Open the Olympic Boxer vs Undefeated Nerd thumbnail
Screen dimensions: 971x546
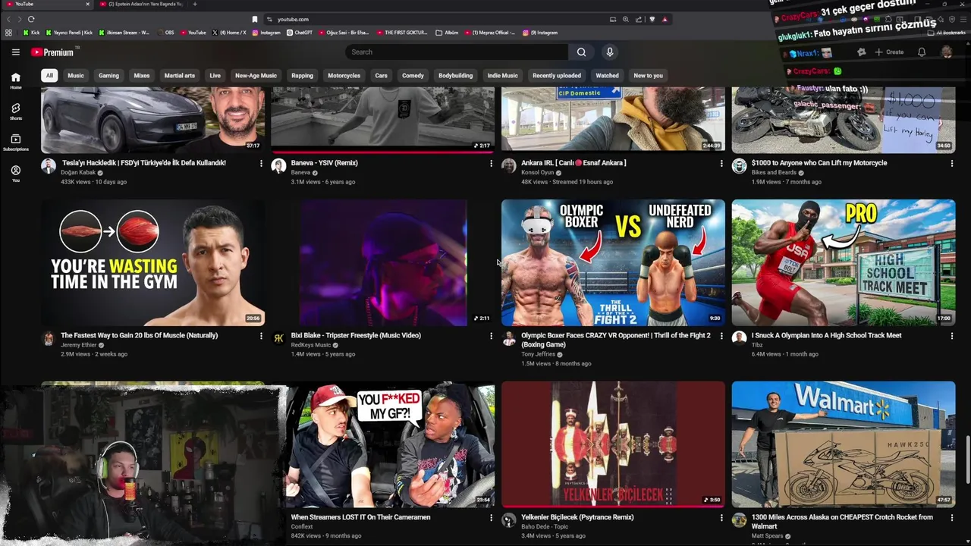613,262
